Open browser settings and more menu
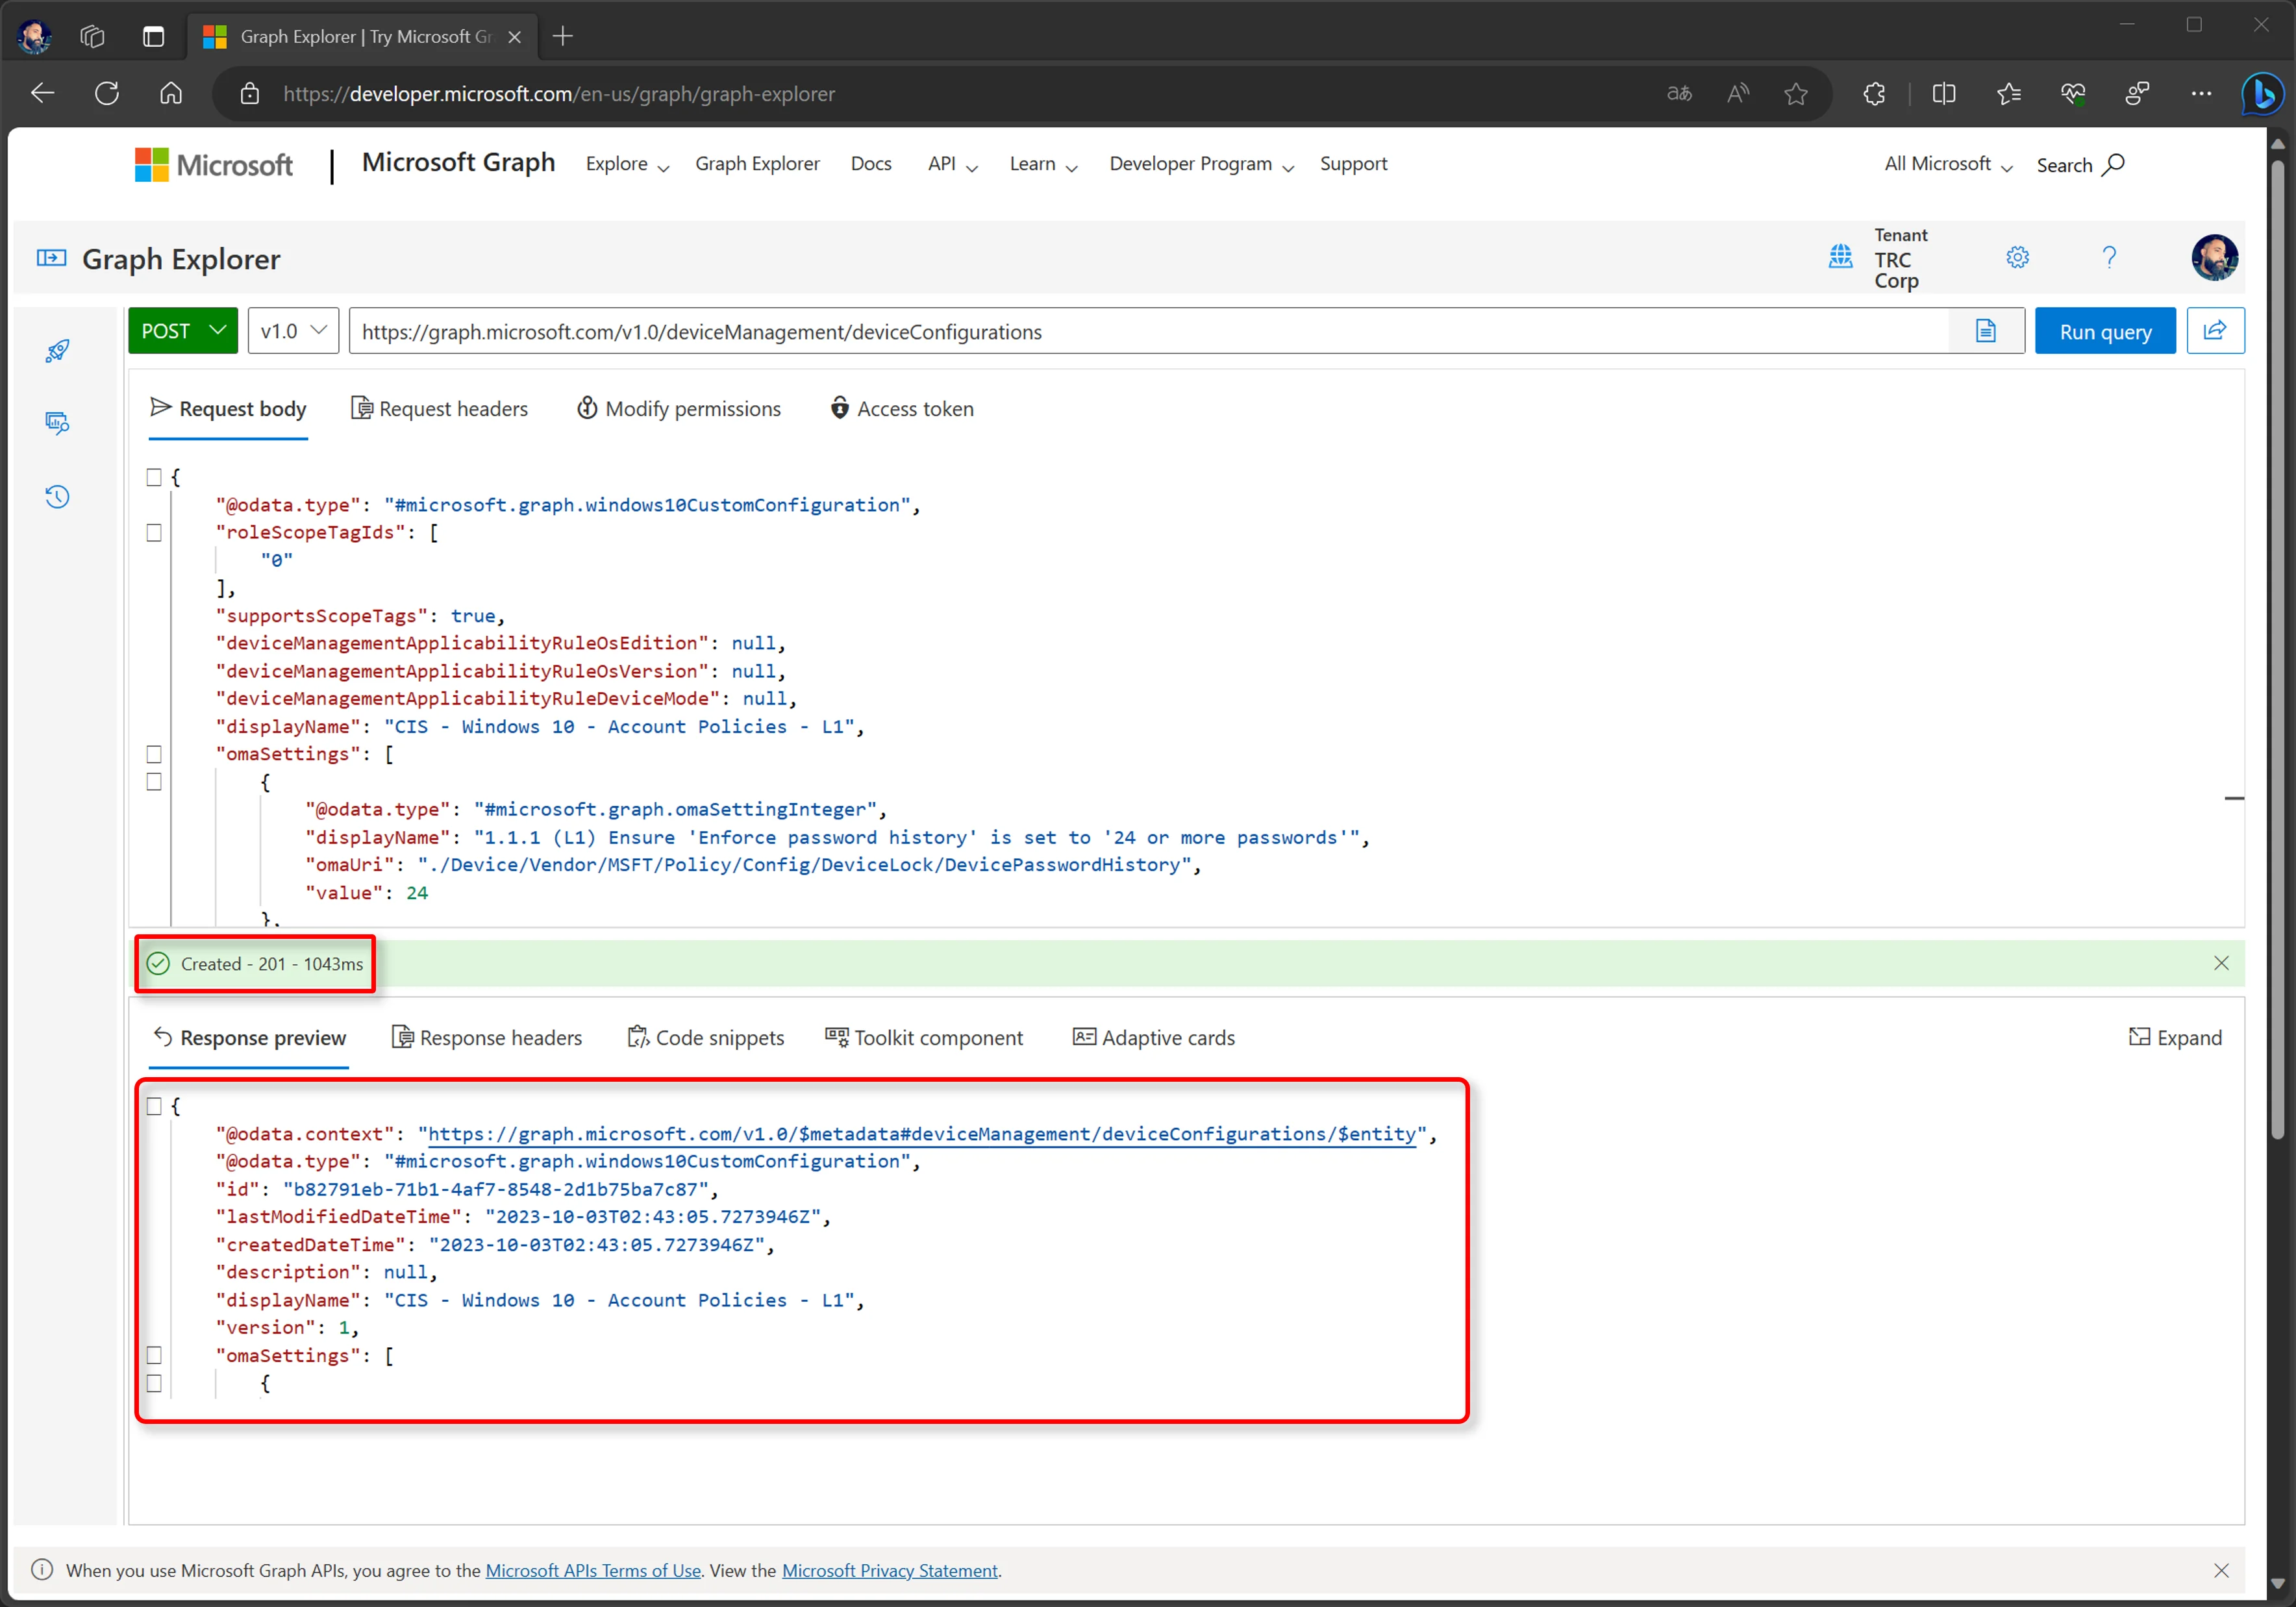 point(2201,94)
